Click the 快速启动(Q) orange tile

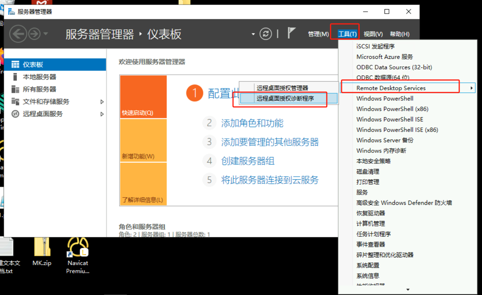tap(143, 97)
